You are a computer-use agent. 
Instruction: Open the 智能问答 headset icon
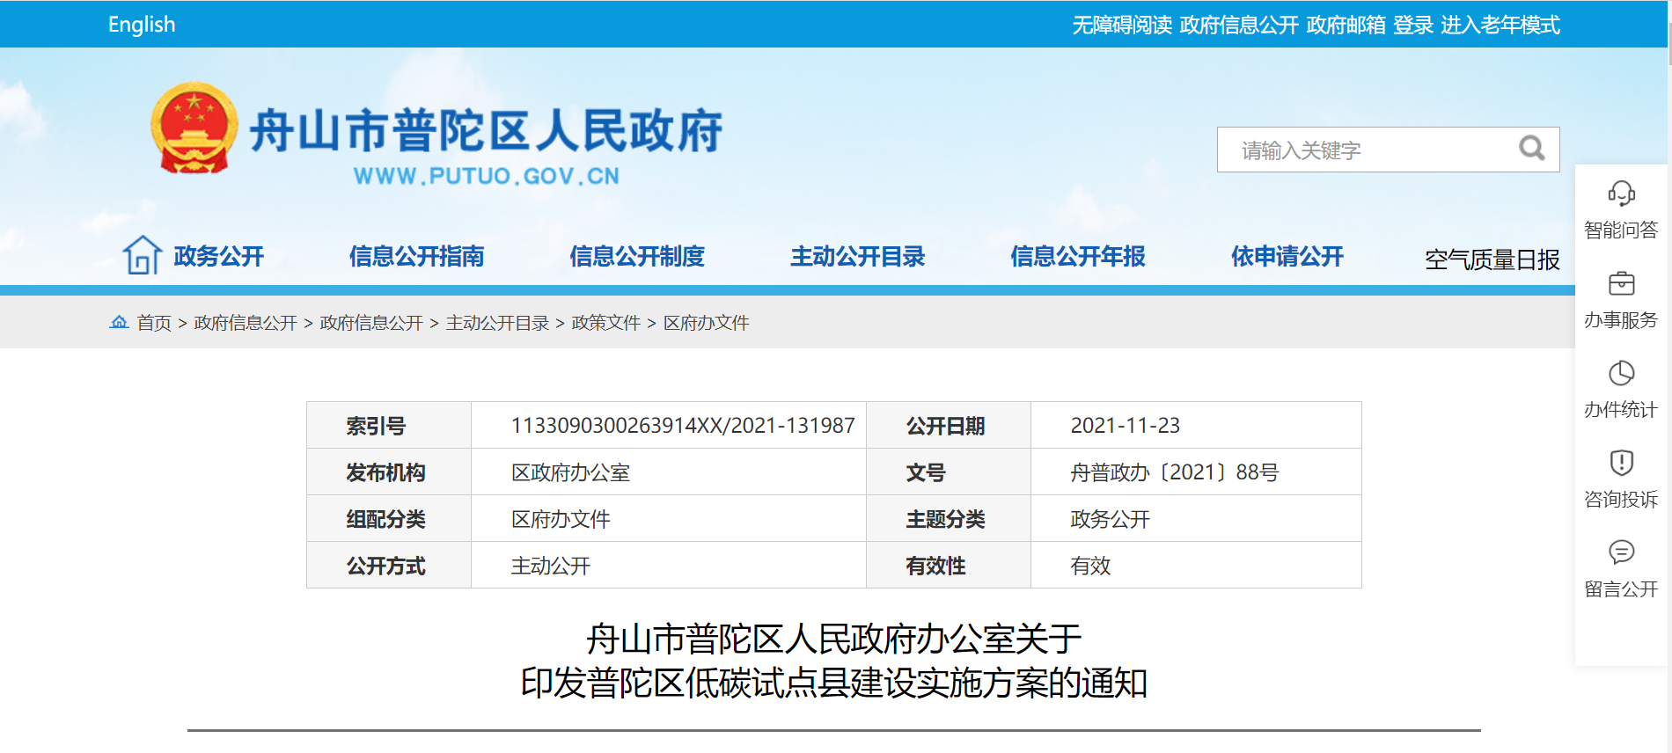pos(1621,194)
